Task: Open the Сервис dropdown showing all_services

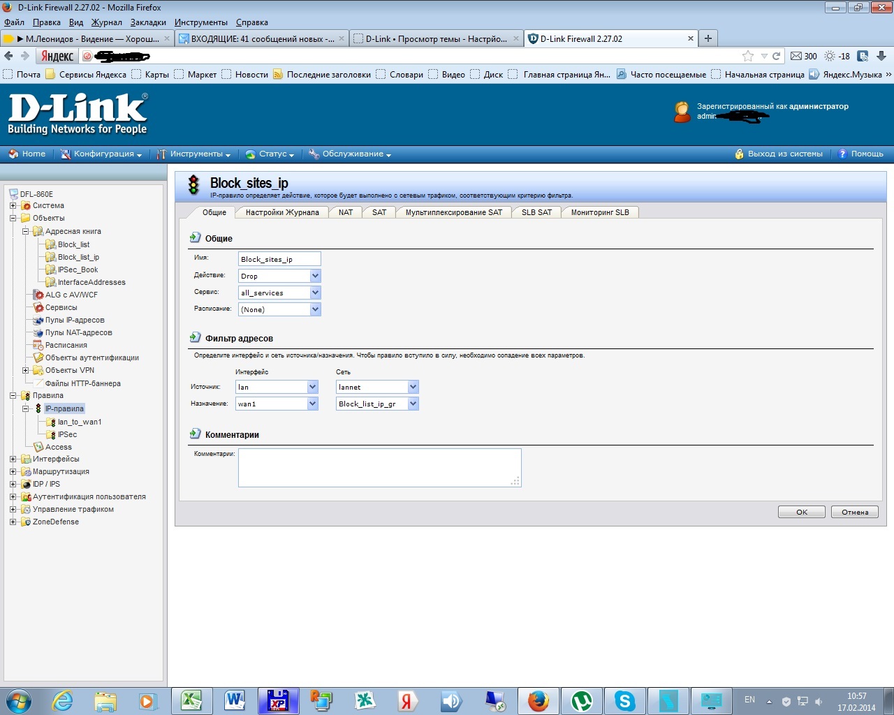Action: coord(279,293)
